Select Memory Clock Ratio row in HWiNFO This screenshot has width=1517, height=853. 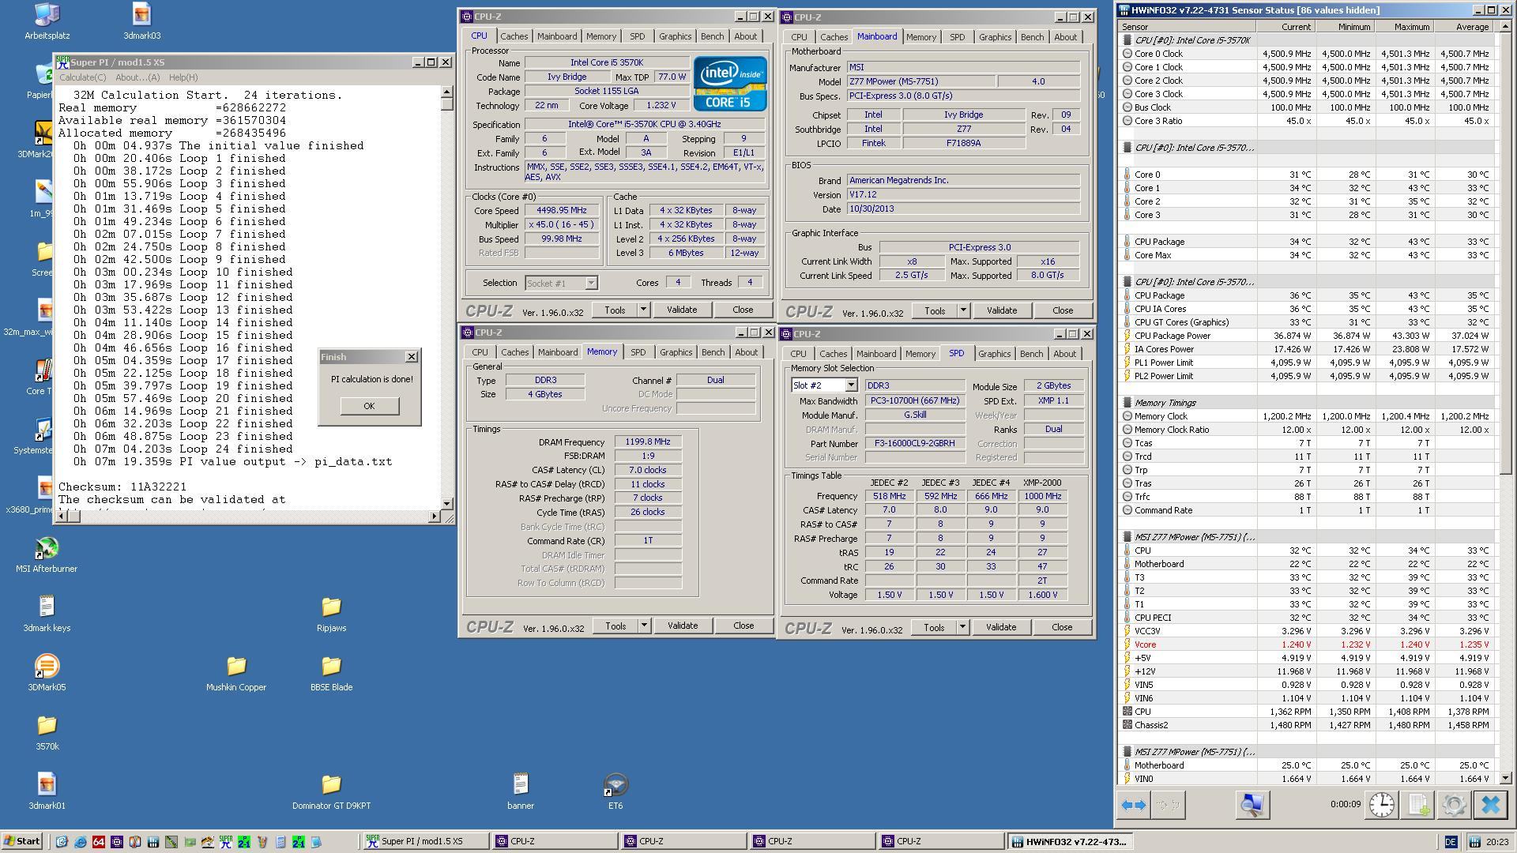point(1307,430)
